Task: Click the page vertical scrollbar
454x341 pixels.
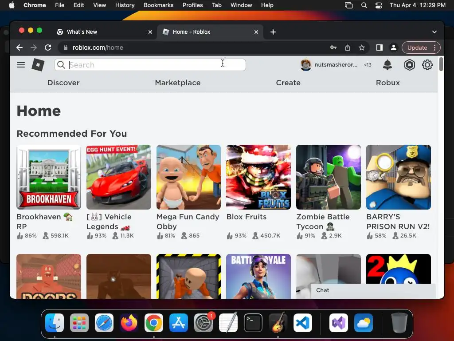Action: click(x=441, y=64)
